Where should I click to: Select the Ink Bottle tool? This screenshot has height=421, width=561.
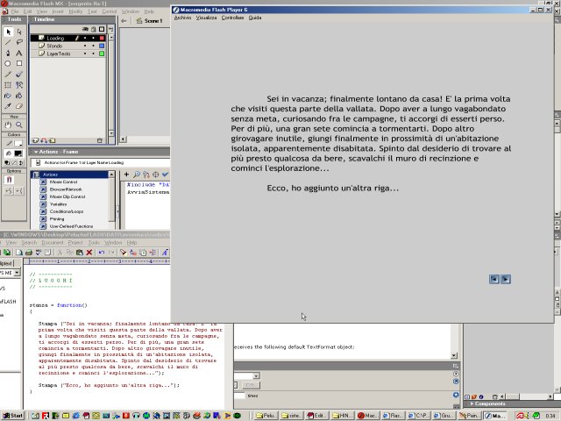pyautogui.click(x=8, y=96)
